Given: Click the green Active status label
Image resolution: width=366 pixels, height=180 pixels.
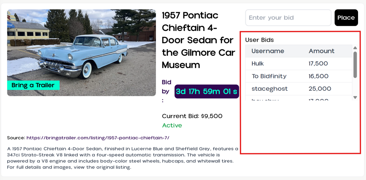Looking at the screenshot, I should pos(172,125).
